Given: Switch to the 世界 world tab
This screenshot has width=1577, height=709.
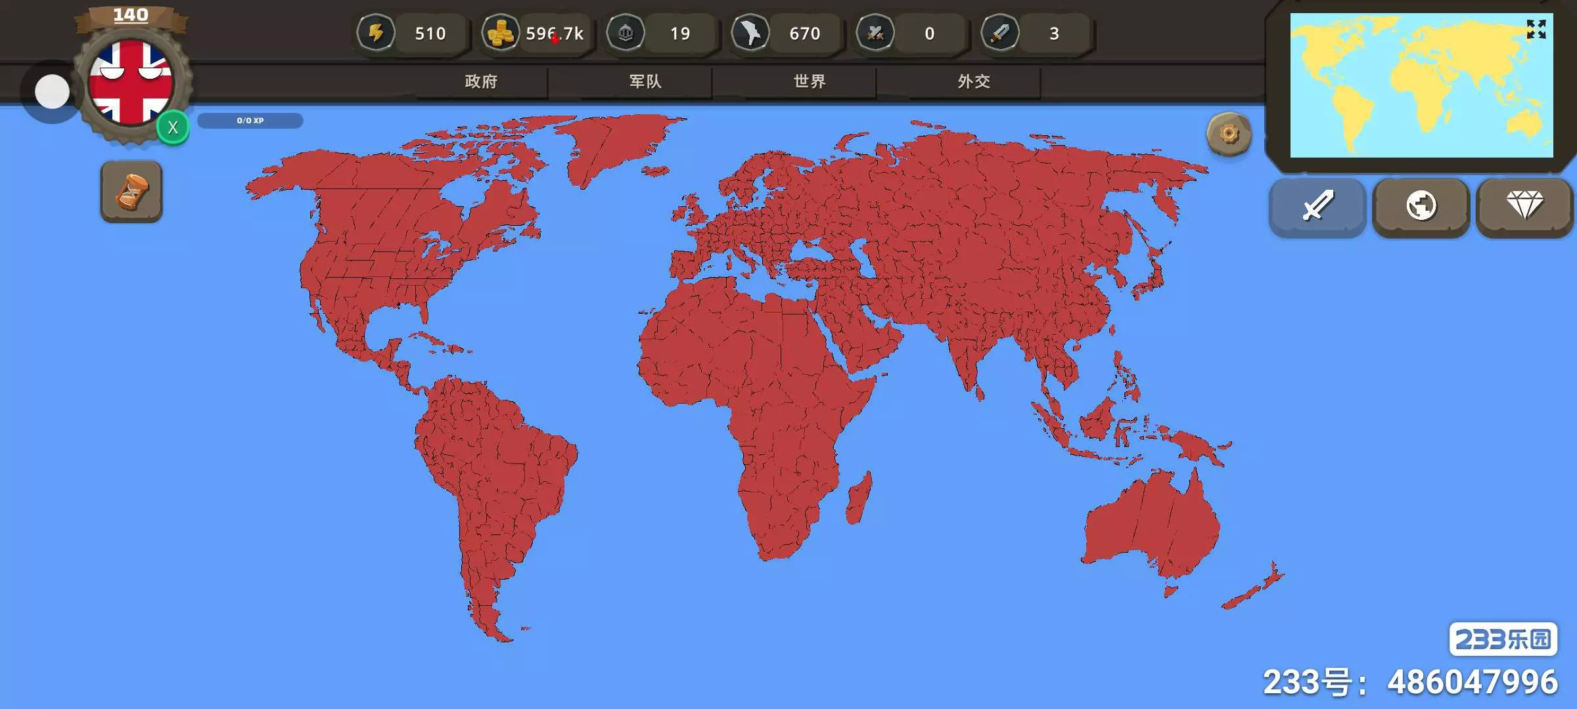Looking at the screenshot, I should coord(810,81).
